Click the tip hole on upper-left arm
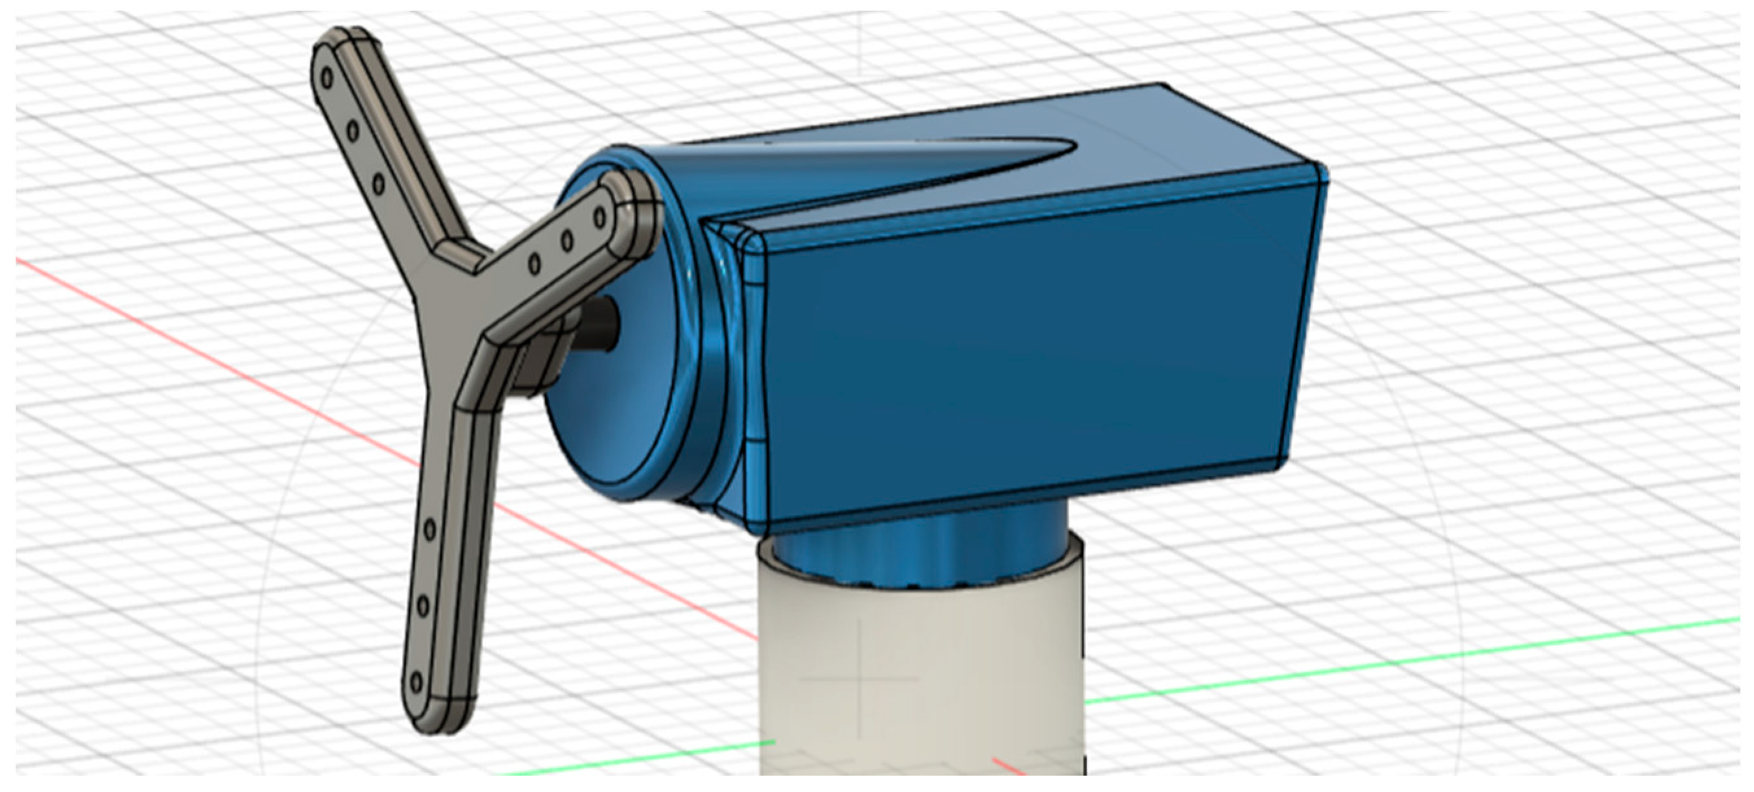1754x792 pixels. [x=327, y=79]
